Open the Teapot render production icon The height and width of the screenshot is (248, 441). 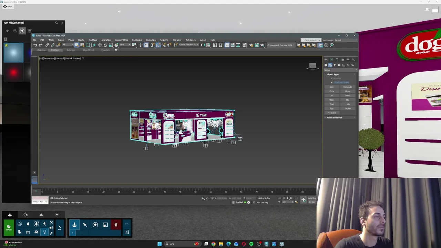[x=262, y=45]
